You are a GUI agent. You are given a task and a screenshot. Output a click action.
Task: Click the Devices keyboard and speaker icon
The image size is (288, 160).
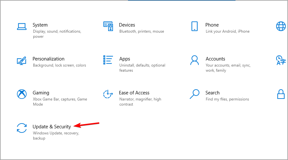point(108,26)
